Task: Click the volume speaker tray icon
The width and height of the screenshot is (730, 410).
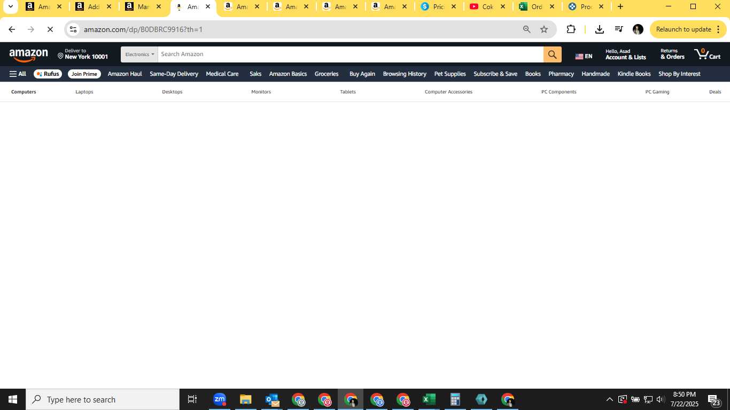Action: pos(660,399)
